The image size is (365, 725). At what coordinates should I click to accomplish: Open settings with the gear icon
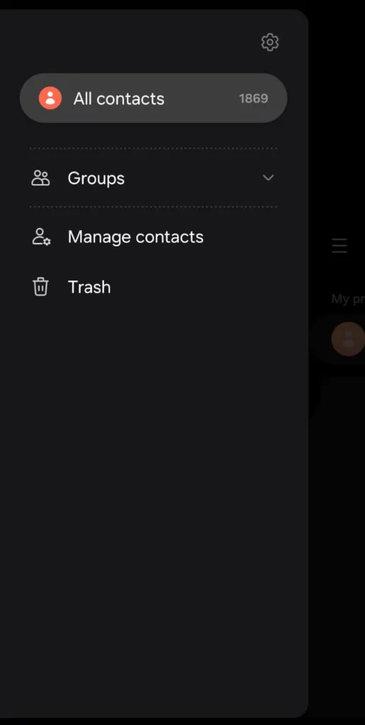pos(270,42)
